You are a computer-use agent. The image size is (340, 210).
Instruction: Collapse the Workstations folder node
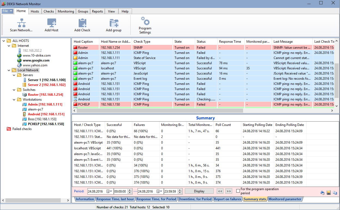tap(14, 100)
